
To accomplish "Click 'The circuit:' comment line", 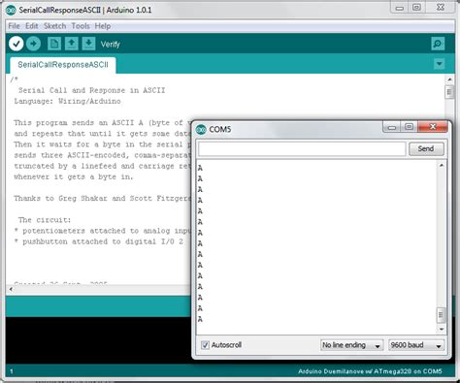I will [45, 220].
